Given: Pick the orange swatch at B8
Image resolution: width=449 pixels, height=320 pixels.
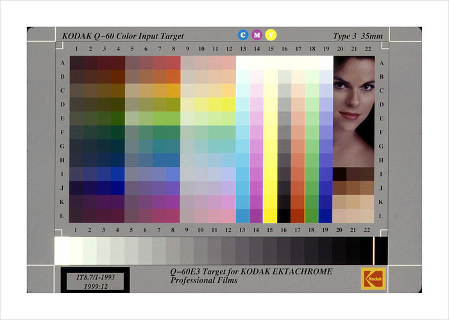Looking at the screenshot, I should click(x=174, y=77).
